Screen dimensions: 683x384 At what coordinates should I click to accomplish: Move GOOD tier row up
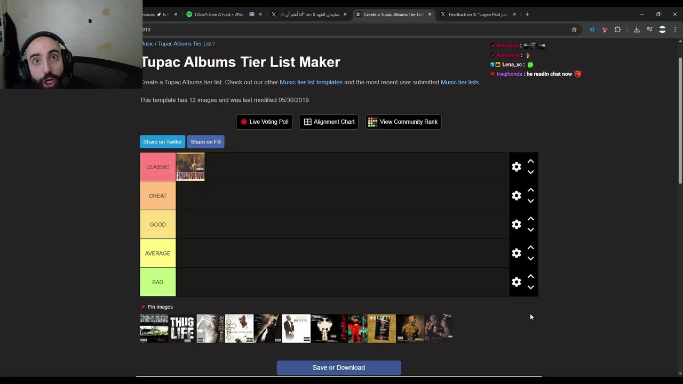(x=530, y=219)
